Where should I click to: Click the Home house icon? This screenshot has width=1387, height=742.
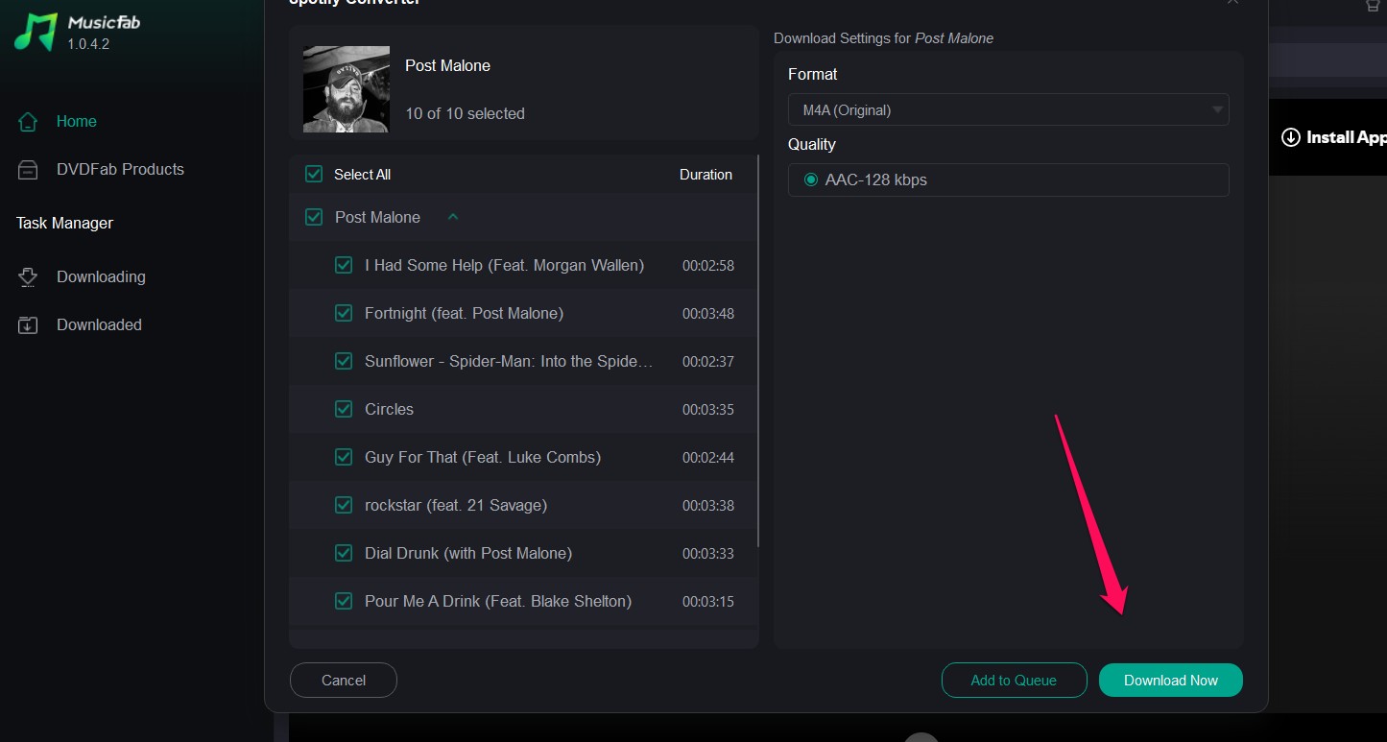pos(28,122)
